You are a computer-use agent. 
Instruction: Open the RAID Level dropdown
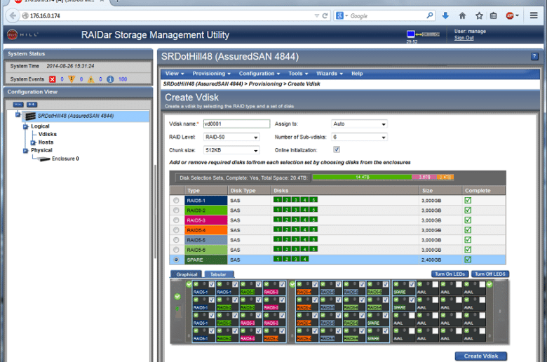231,138
